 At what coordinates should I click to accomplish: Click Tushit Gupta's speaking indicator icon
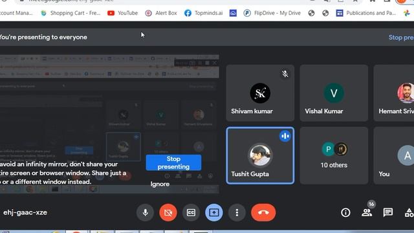285,136
